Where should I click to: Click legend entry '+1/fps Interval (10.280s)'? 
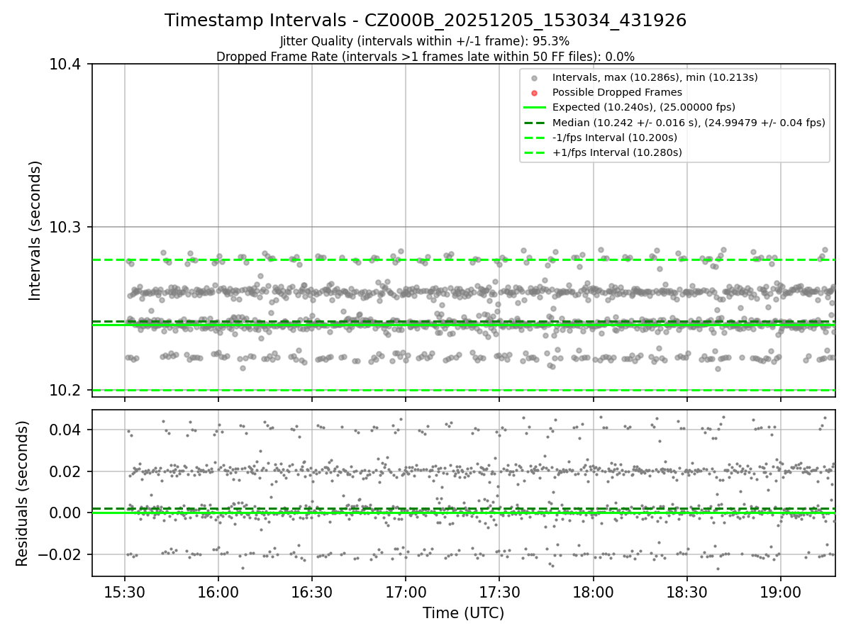[617, 152]
